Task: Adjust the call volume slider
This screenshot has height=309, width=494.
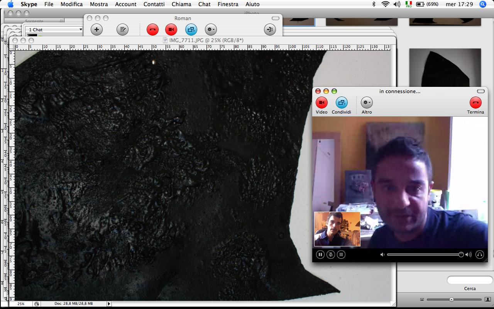Action: 425,255
